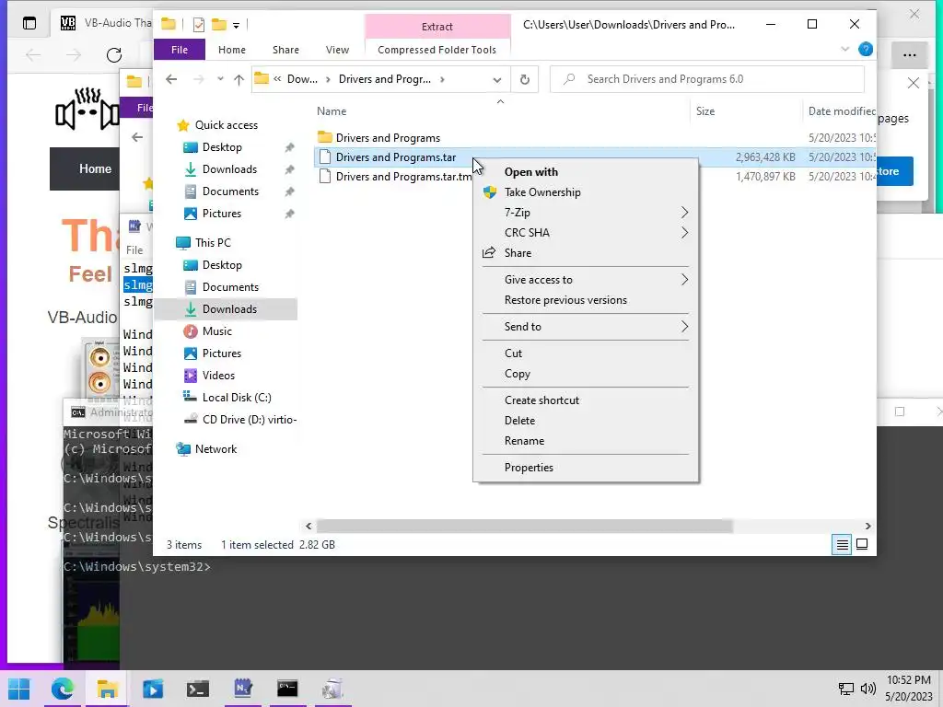Go up one folder level arrow
The height and width of the screenshot is (707, 943).
click(239, 79)
